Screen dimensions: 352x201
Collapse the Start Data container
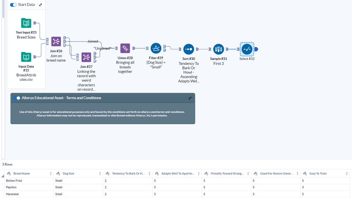coord(41,5)
